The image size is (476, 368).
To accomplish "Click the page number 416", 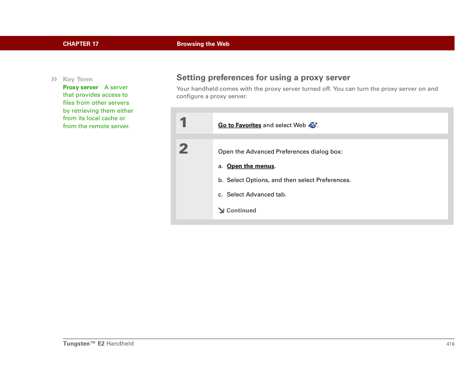I will tap(450, 344).
